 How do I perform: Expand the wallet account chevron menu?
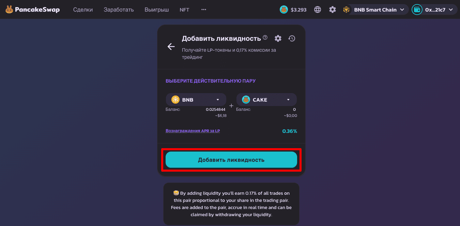click(450, 10)
